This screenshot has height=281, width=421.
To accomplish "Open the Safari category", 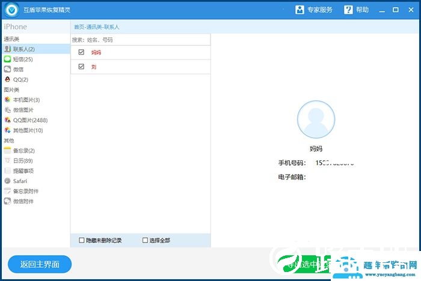I will (x=20, y=181).
